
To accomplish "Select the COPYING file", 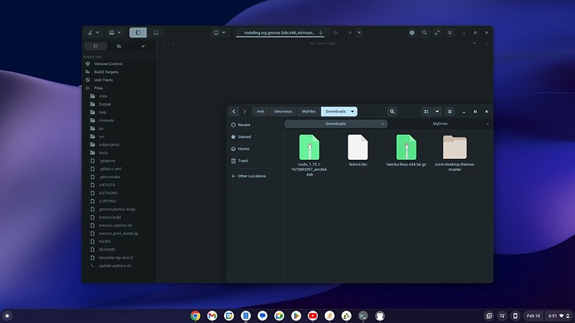I will click(x=107, y=201).
